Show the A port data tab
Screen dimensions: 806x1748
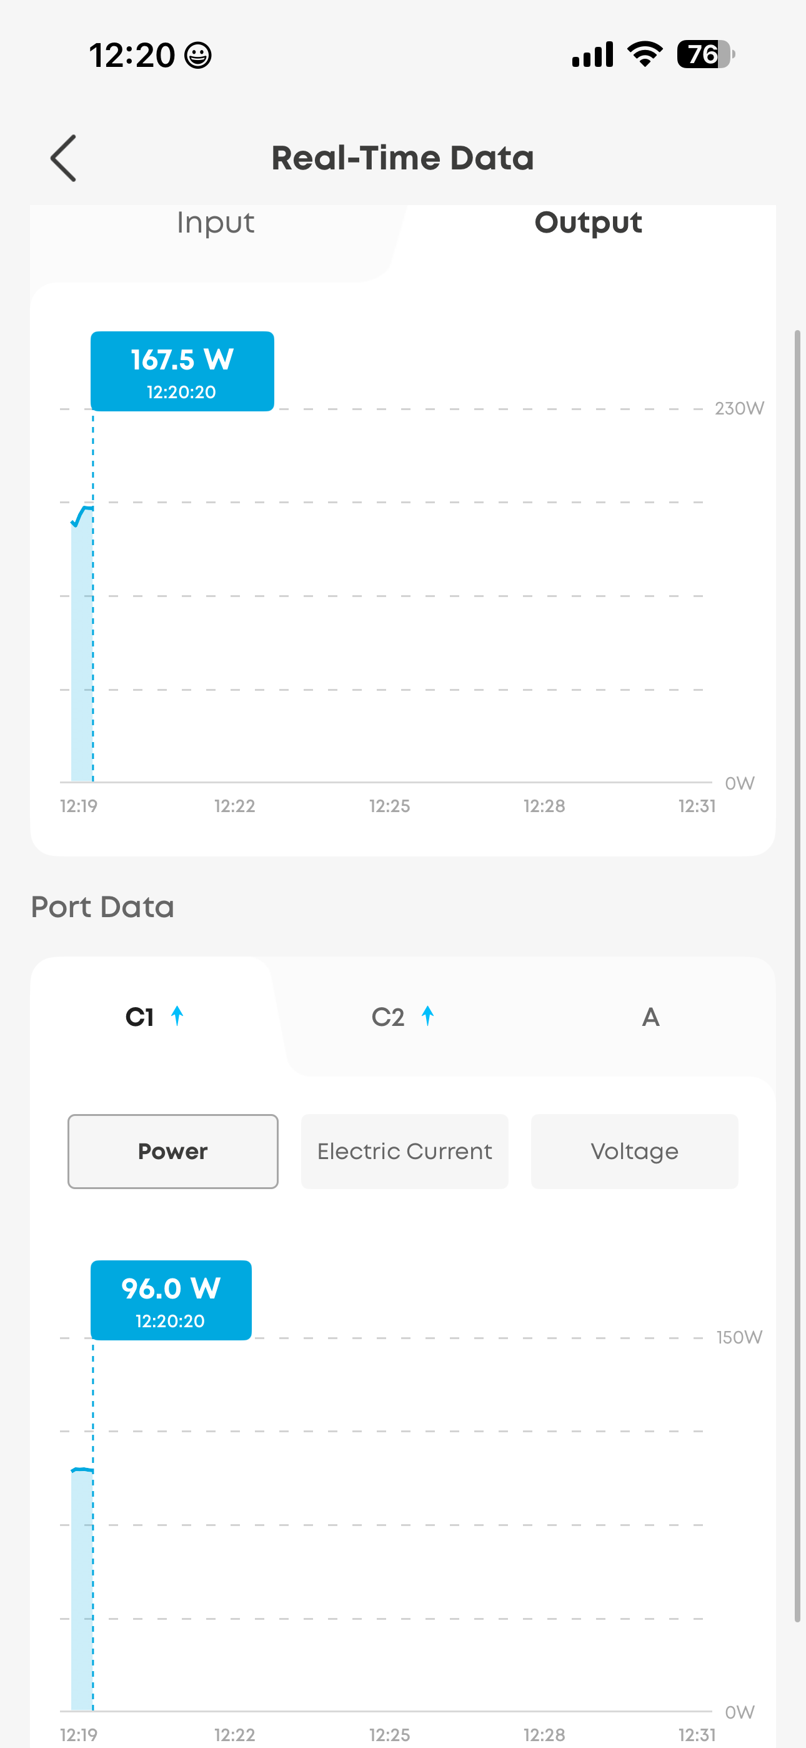tap(650, 1017)
